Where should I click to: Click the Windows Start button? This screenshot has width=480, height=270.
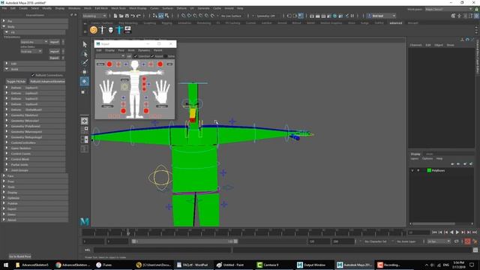6,265
